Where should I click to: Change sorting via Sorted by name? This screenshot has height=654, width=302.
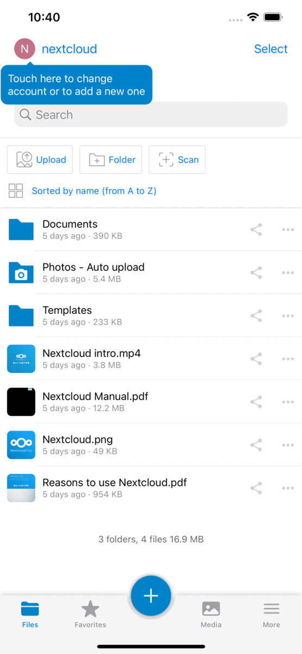[94, 191]
